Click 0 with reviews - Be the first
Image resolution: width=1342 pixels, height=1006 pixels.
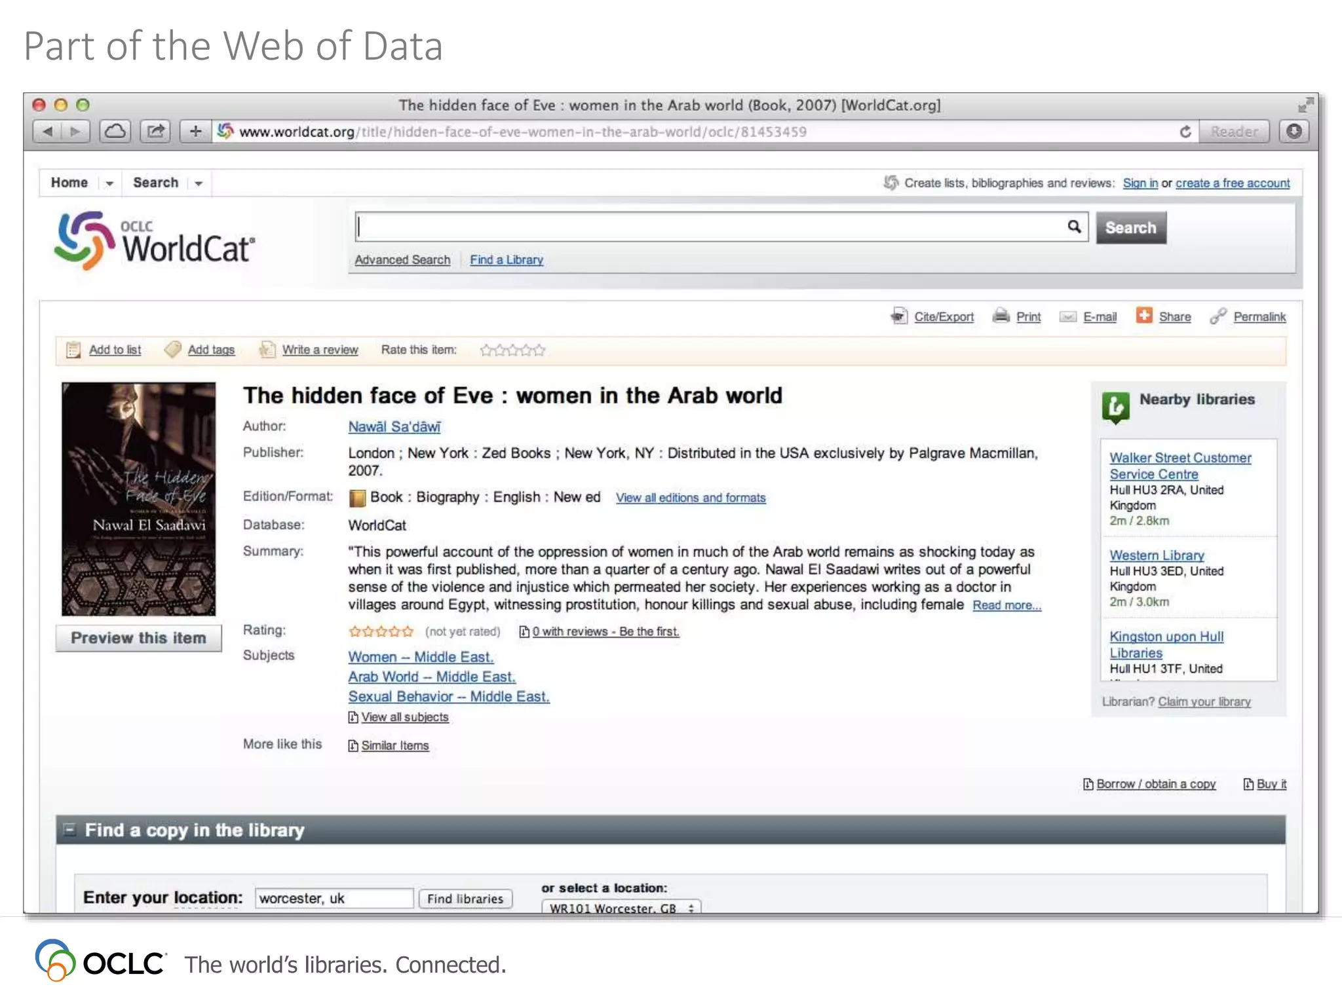tap(605, 631)
